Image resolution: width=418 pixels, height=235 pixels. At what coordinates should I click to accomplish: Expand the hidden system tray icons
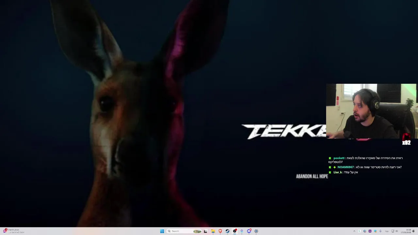tap(354, 231)
